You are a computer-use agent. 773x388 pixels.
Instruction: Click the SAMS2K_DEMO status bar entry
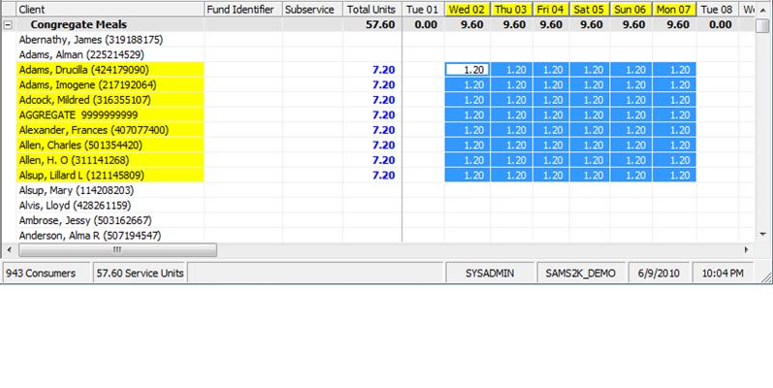pyautogui.click(x=580, y=274)
